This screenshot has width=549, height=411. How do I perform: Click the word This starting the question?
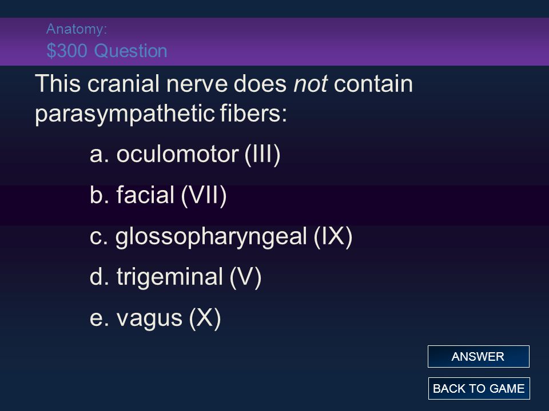(58, 84)
